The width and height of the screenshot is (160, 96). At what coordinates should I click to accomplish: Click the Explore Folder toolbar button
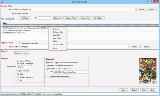click(71, 18)
